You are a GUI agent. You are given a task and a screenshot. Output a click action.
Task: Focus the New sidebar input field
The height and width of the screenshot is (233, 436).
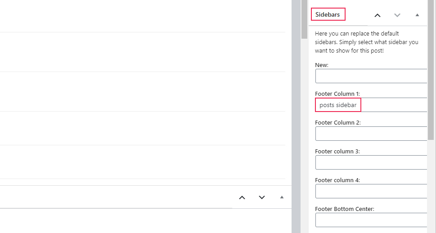(x=371, y=76)
